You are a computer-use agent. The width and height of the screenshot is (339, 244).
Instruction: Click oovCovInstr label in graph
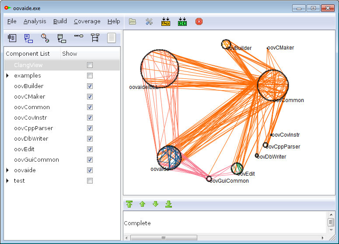(286, 135)
